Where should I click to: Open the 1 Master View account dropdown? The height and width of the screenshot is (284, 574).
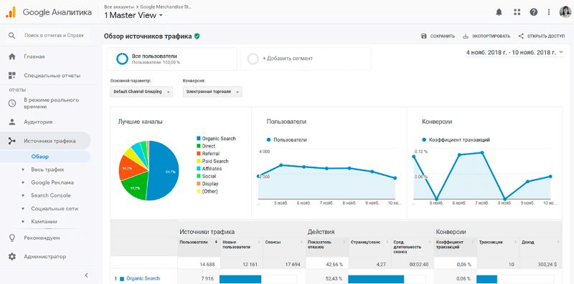coord(133,15)
